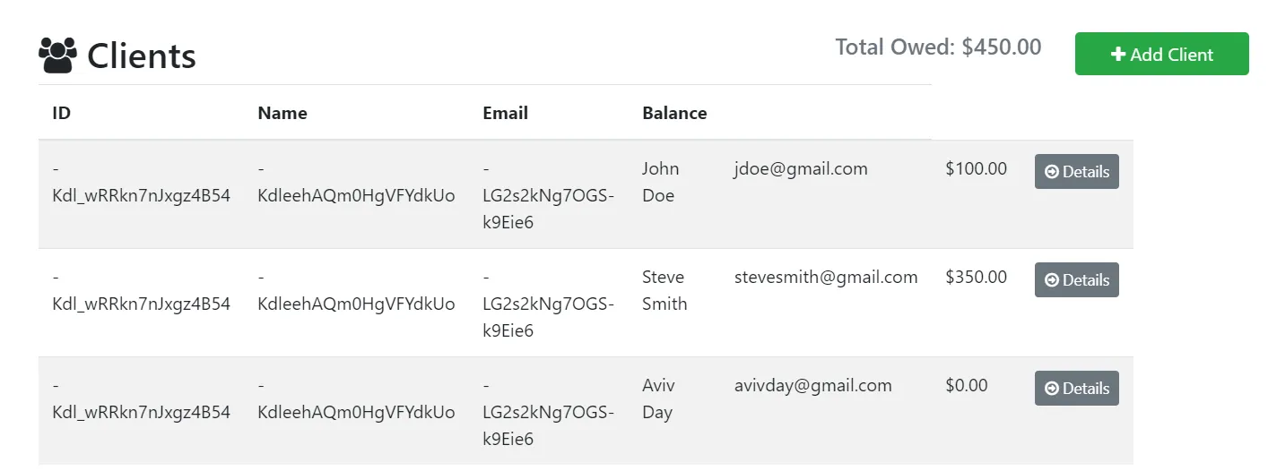1268x471 pixels.
Task: Click arrow icon in Steve Smith's Details button
Action: [x=1052, y=280]
